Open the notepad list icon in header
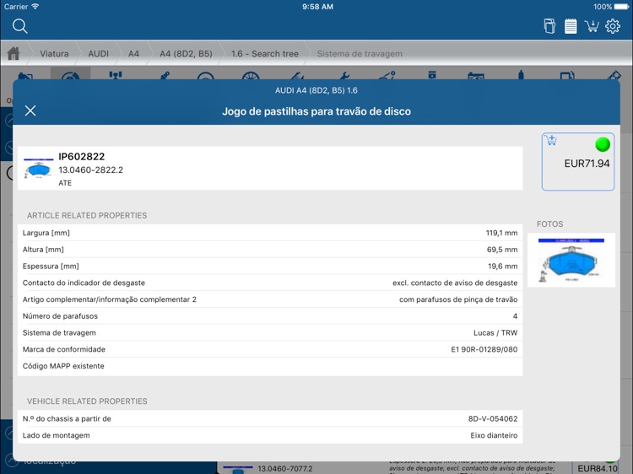Screen dimensions: 633x474 [571, 26]
